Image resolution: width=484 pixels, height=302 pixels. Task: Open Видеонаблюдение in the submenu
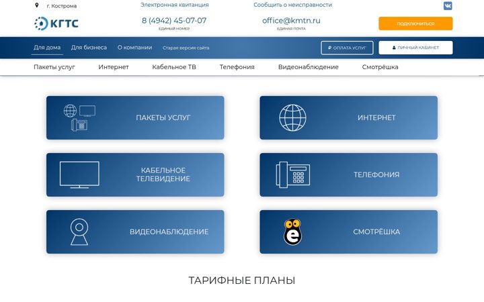click(309, 67)
